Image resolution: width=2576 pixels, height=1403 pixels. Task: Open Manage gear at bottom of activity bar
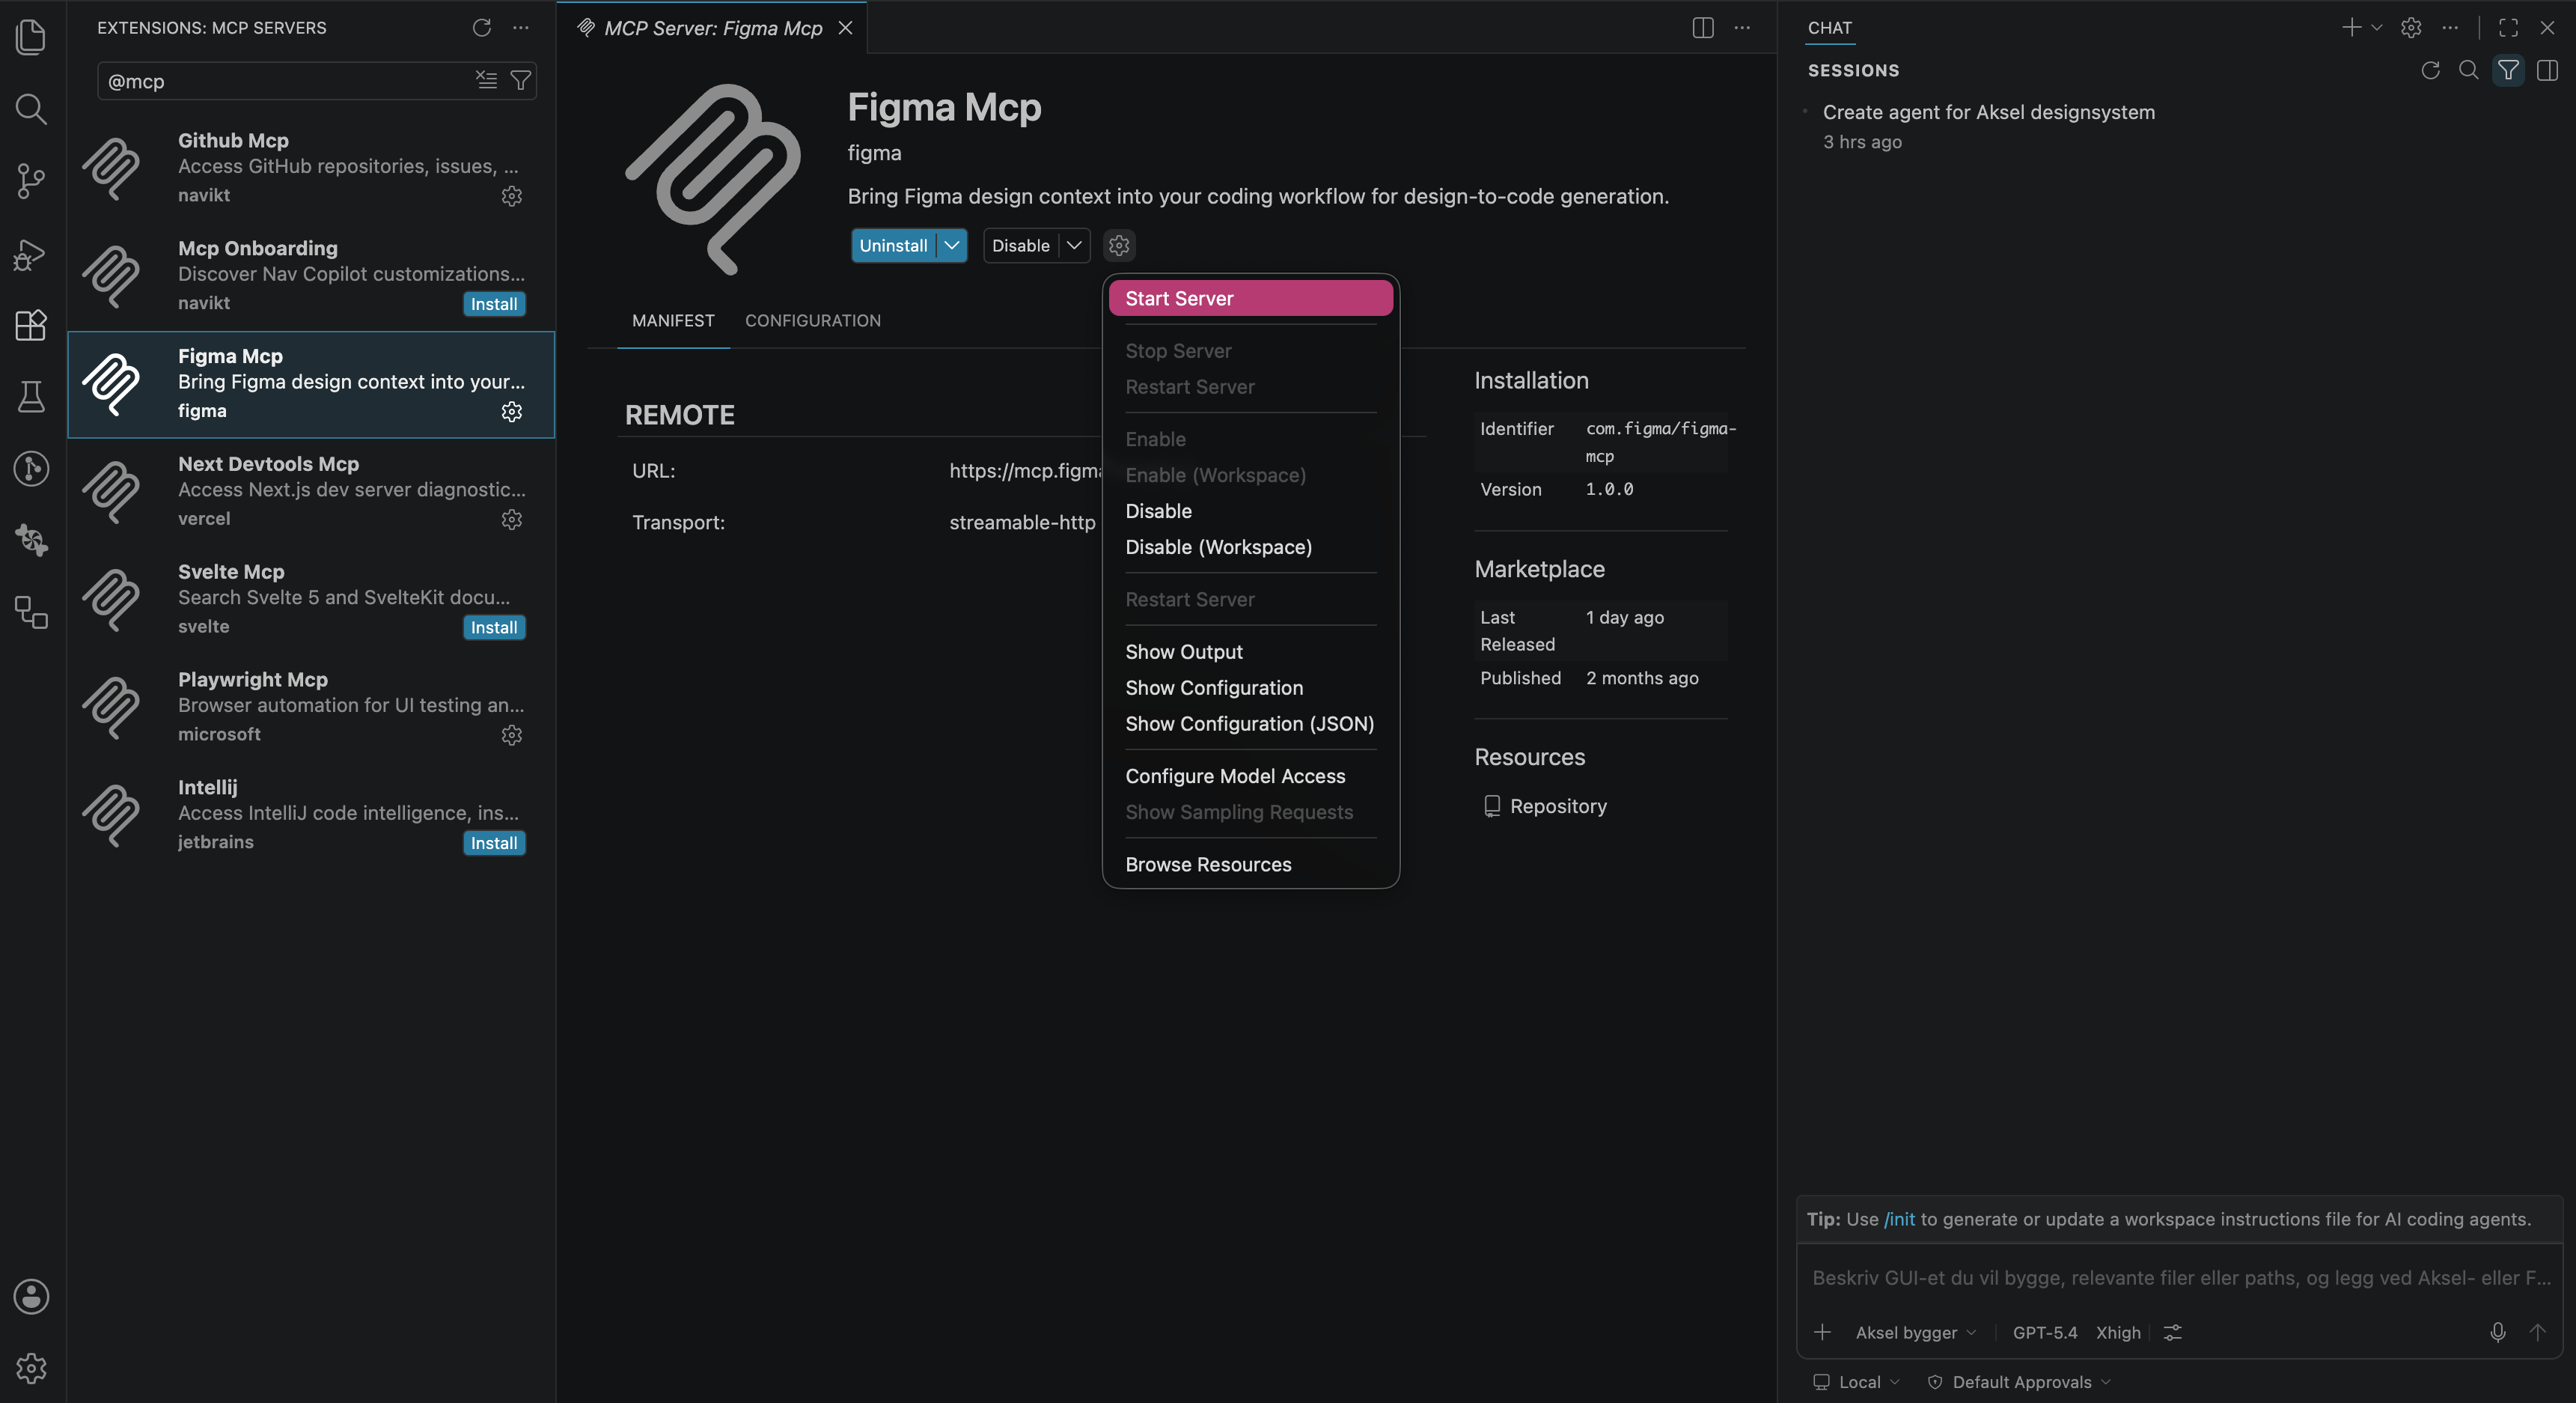click(32, 1368)
